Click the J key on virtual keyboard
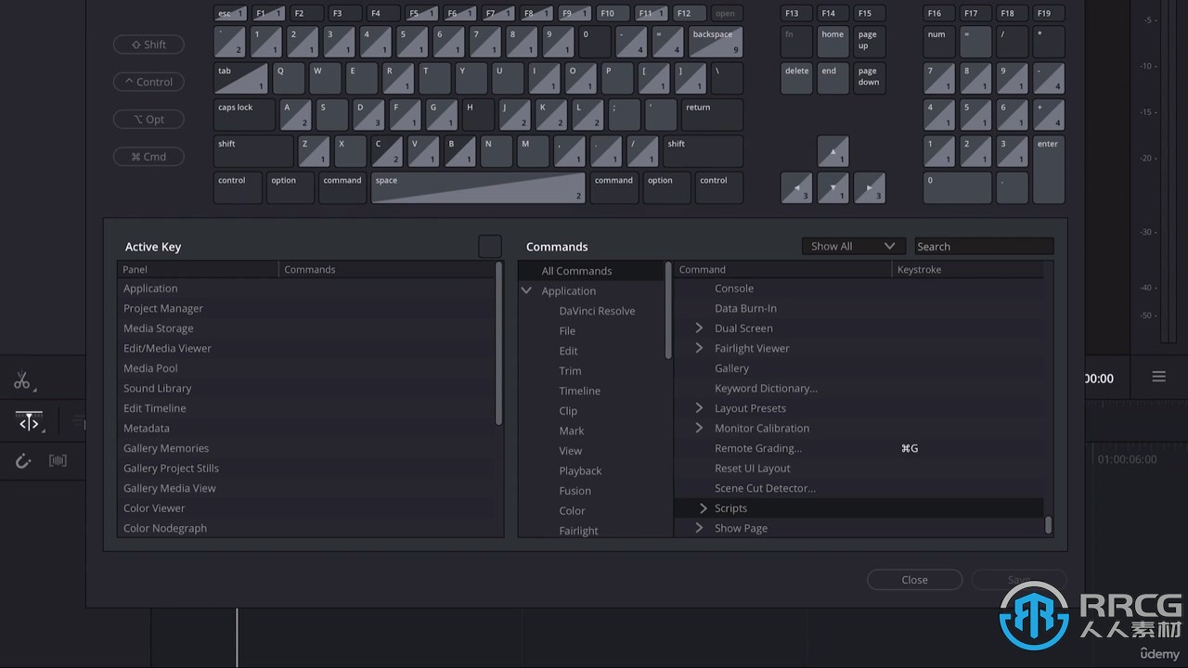Screen dimensions: 1188x668 pos(514,115)
